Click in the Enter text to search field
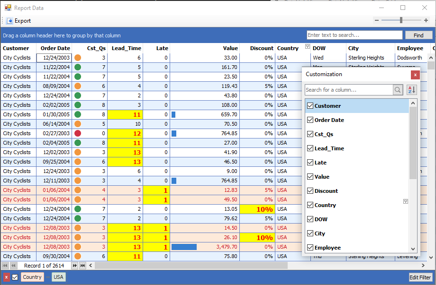The image size is (436, 285). tap(354, 35)
